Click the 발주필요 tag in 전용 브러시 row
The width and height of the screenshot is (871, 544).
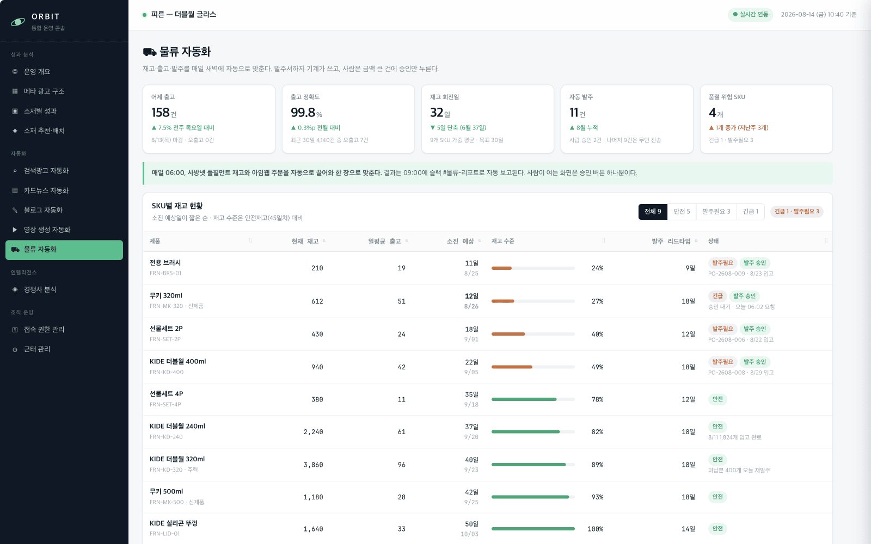tap(722, 263)
